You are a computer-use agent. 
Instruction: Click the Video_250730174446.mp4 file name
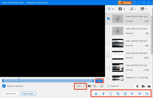pyautogui.click(x=136, y=41)
